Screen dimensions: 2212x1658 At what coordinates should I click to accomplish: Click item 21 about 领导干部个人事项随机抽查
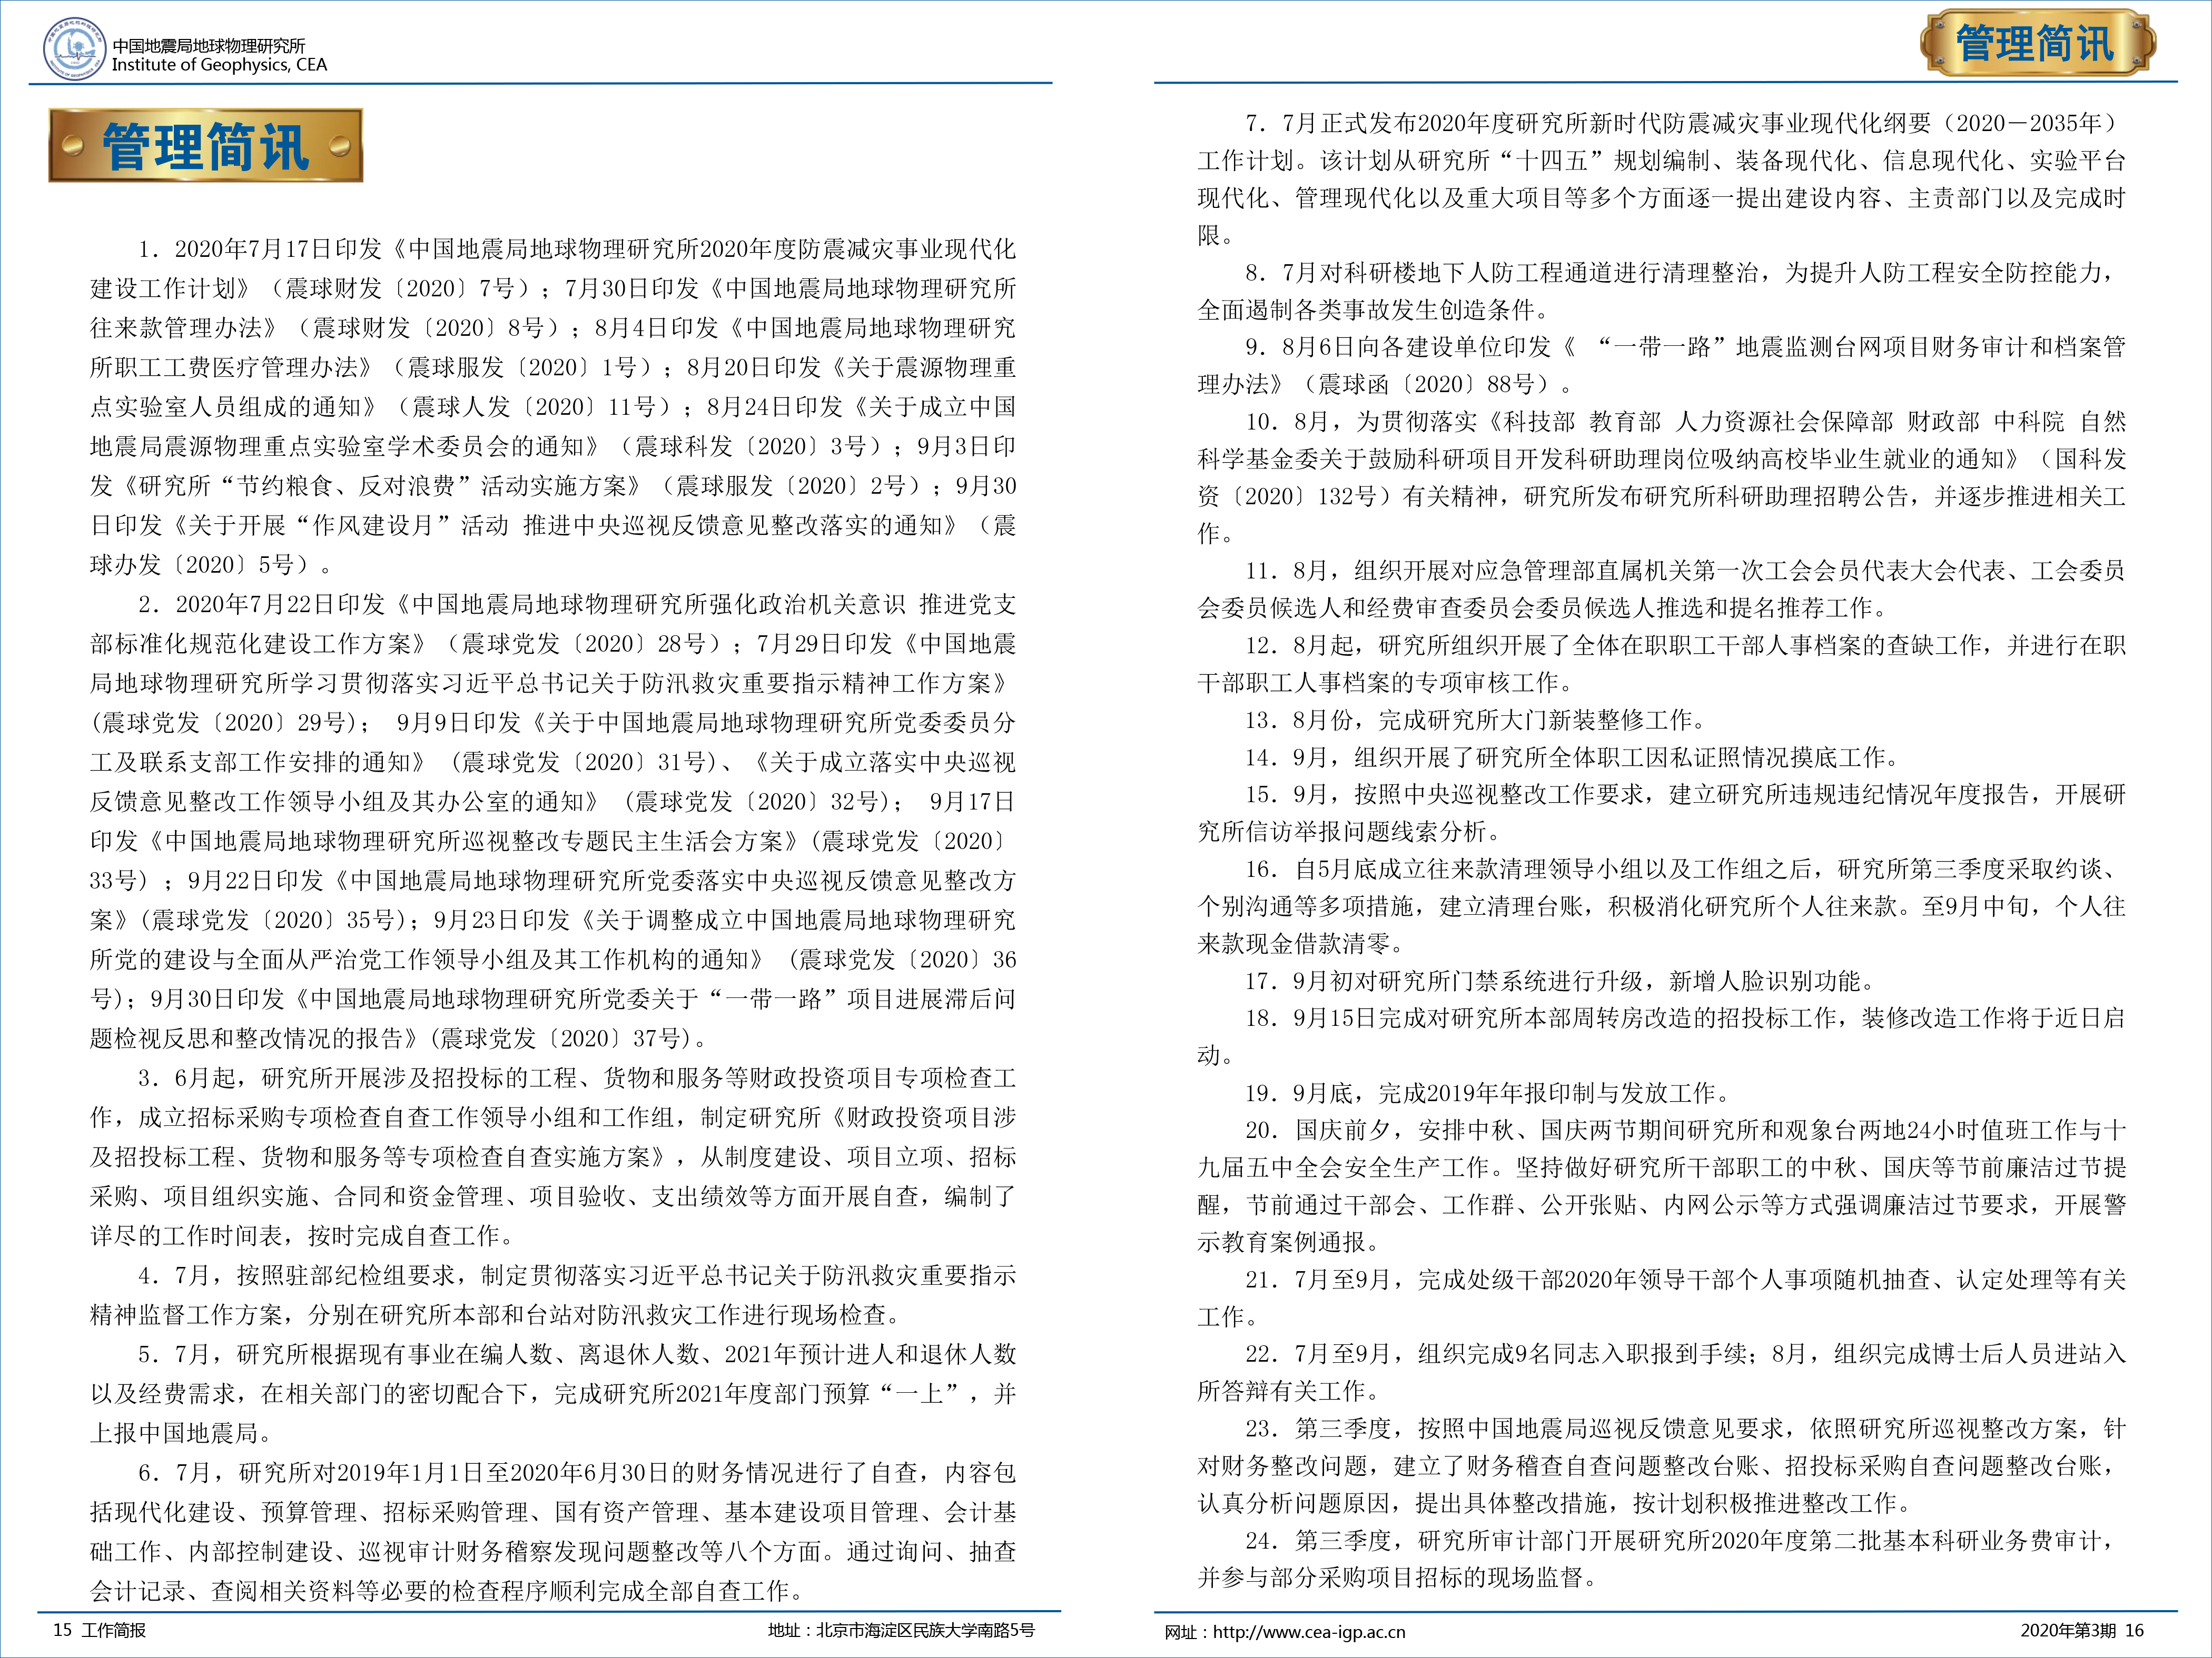(1661, 1297)
